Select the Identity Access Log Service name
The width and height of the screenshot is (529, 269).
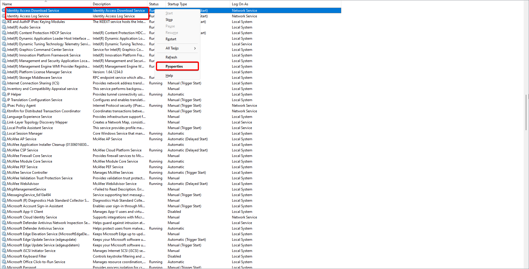click(28, 16)
